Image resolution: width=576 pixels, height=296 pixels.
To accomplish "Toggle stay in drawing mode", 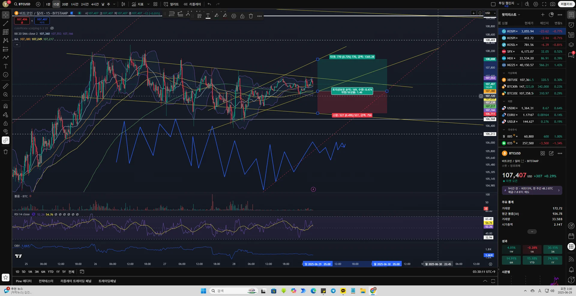I will 6,115.
